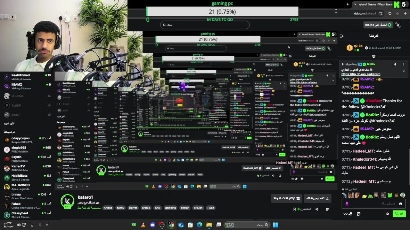Click the Get KICKs button
This screenshot has width=410, height=230.
pos(379,25)
